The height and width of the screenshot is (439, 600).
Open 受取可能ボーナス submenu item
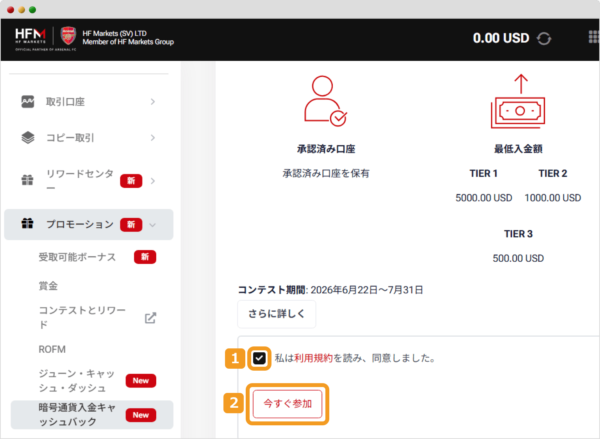click(77, 257)
